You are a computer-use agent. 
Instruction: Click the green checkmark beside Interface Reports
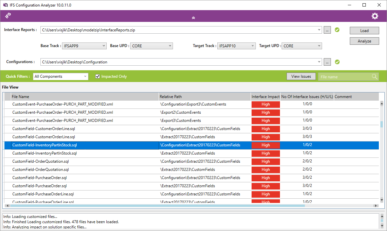(337, 30)
